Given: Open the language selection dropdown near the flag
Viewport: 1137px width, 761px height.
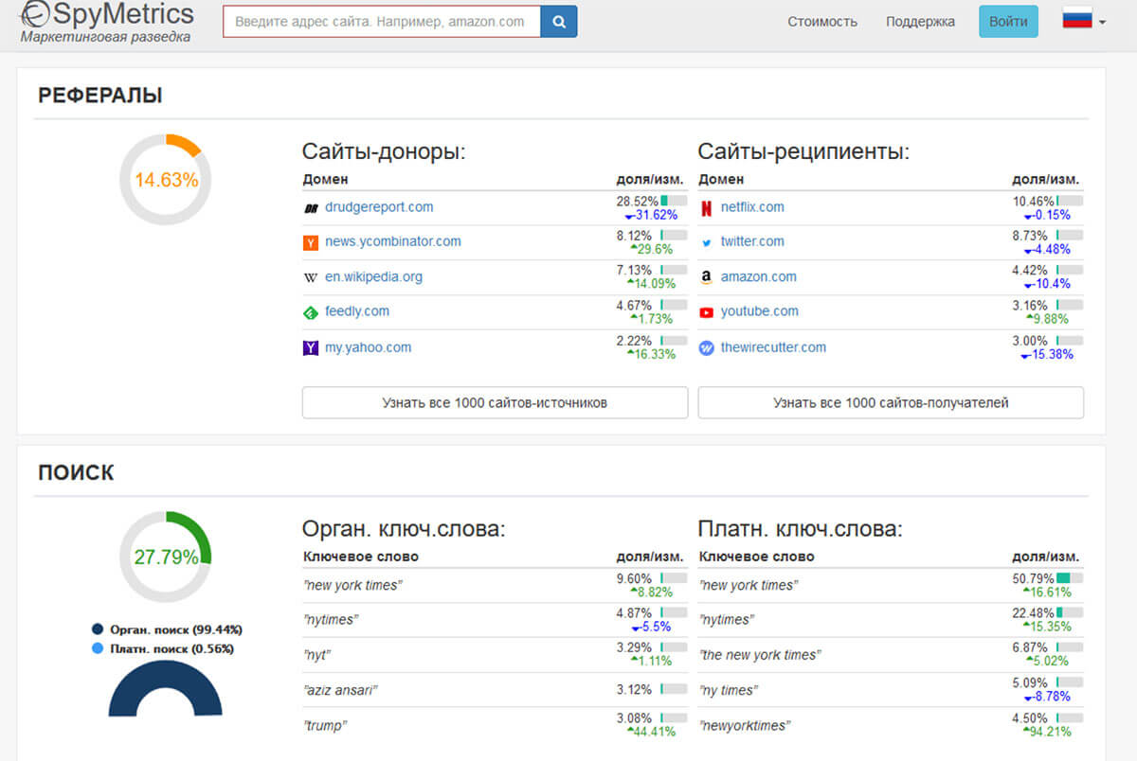Looking at the screenshot, I should click(1084, 20).
